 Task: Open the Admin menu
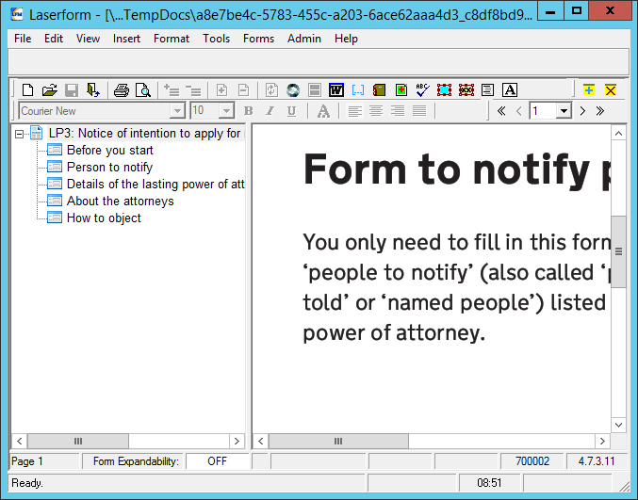(x=304, y=39)
